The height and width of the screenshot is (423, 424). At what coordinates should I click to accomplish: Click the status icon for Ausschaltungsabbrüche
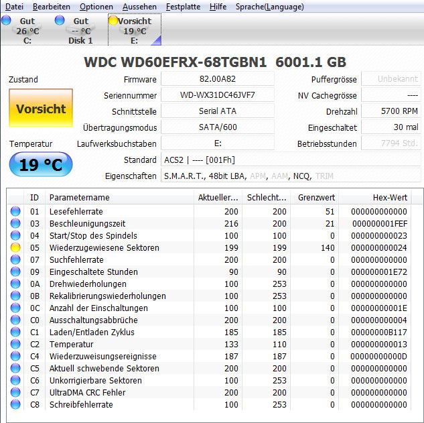tap(15, 320)
